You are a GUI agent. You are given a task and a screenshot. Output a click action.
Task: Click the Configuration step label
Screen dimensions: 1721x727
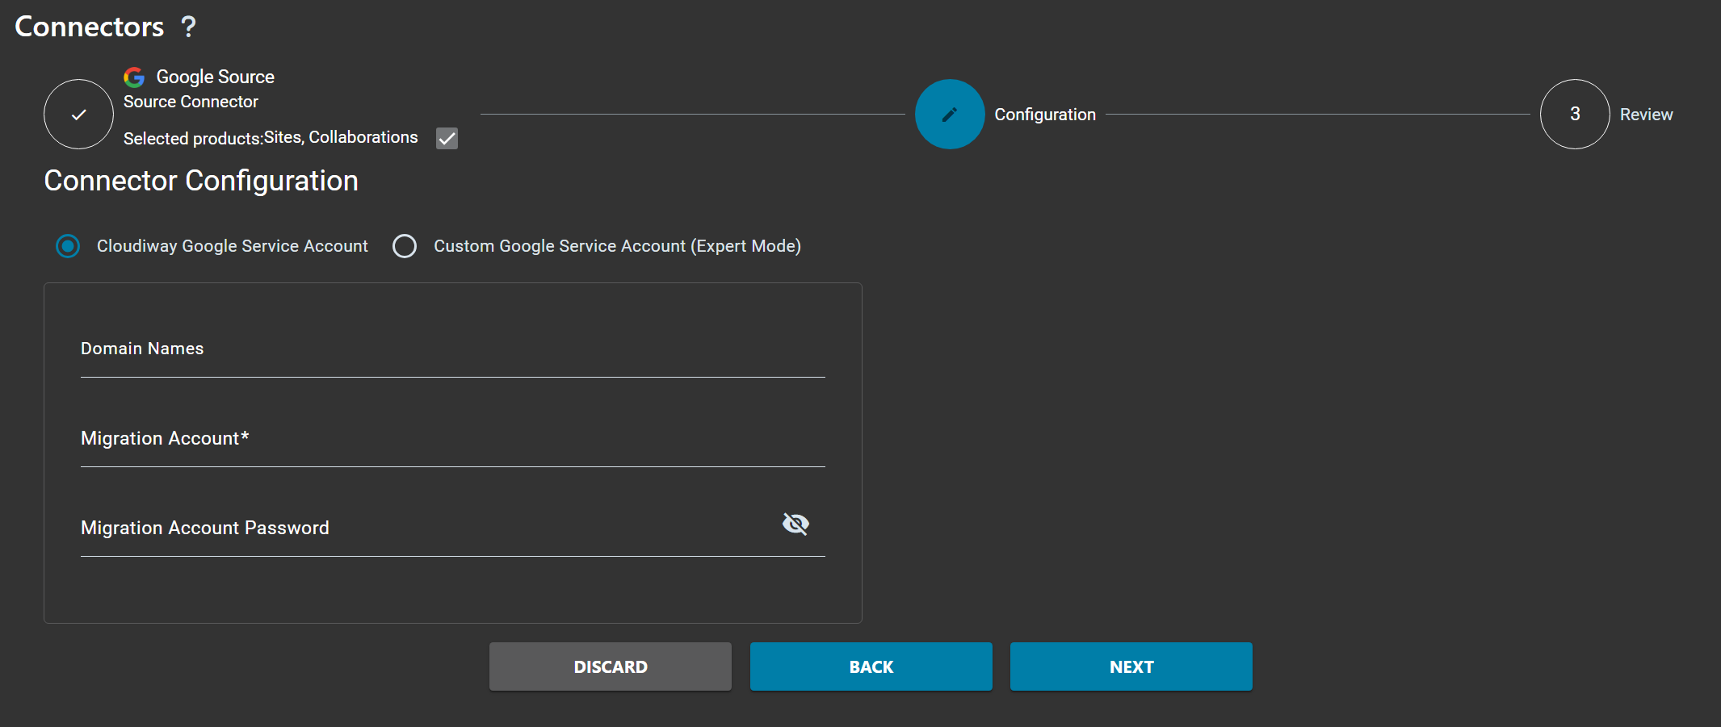click(x=1045, y=115)
